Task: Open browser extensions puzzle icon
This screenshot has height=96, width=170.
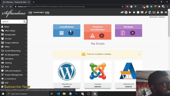Action: pyautogui.click(x=159, y=7)
